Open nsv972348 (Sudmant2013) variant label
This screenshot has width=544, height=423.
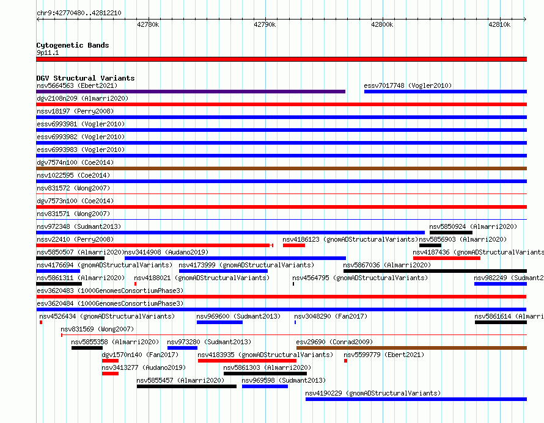coord(79,226)
